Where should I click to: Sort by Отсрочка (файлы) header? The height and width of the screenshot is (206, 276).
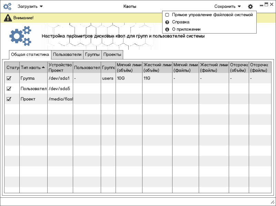coord(260,67)
